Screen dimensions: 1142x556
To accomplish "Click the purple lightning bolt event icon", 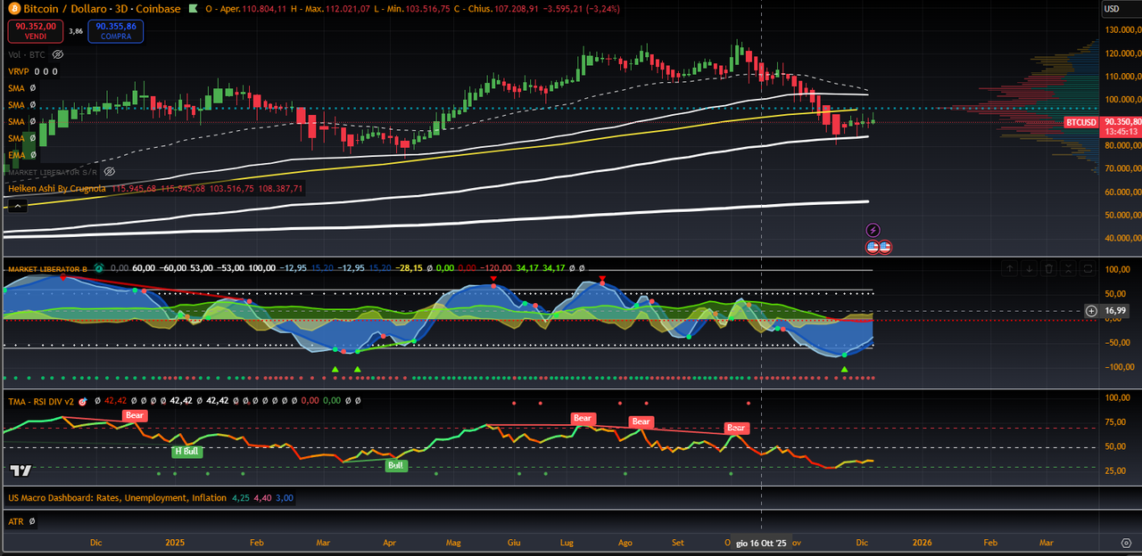I will [x=873, y=230].
